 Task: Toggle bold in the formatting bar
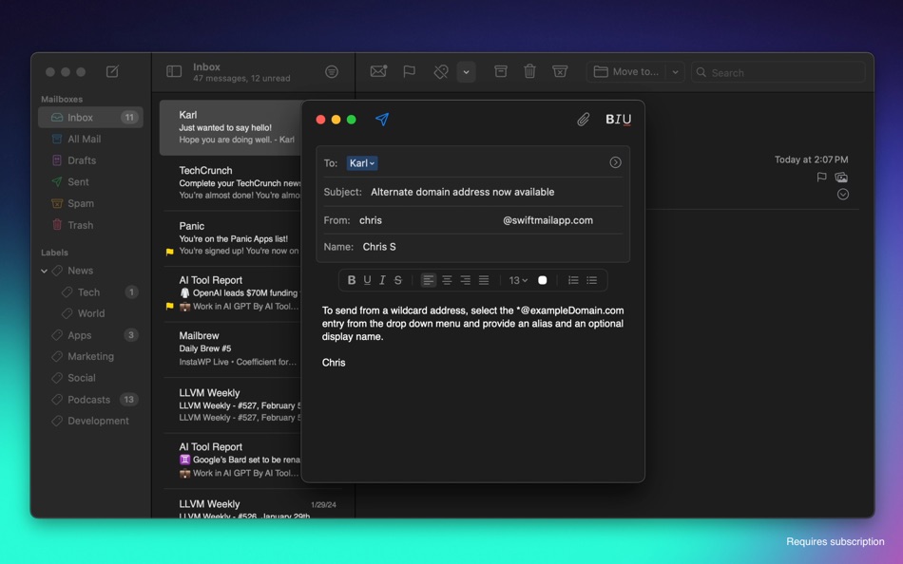coord(352,280)
